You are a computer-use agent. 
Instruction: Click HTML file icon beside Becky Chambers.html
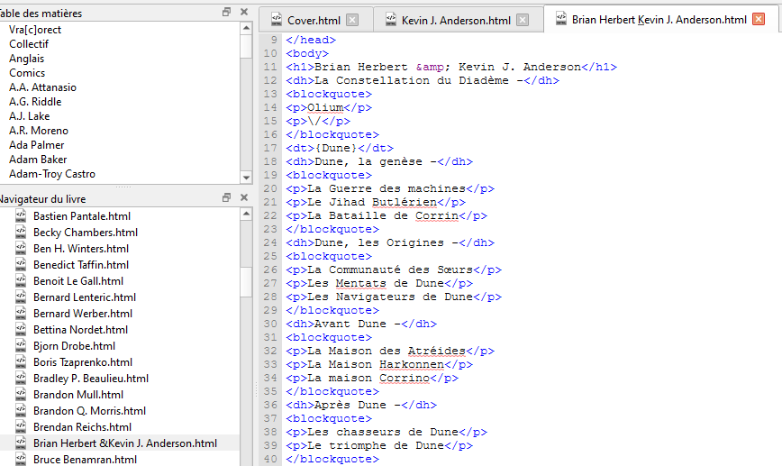21,232
